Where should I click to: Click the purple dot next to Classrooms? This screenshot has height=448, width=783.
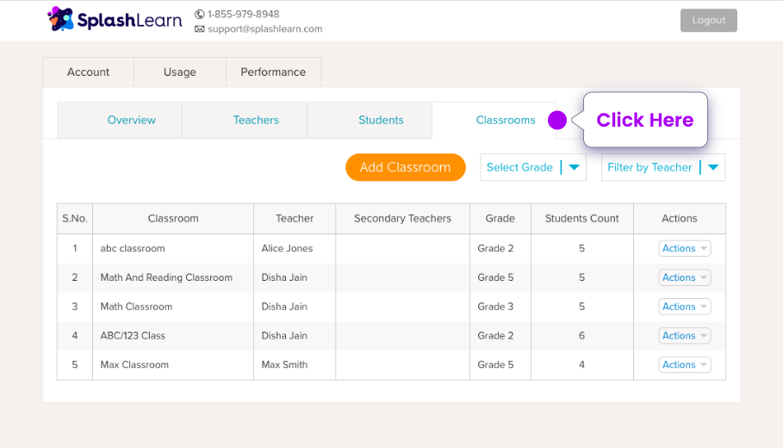click(557, 120)
